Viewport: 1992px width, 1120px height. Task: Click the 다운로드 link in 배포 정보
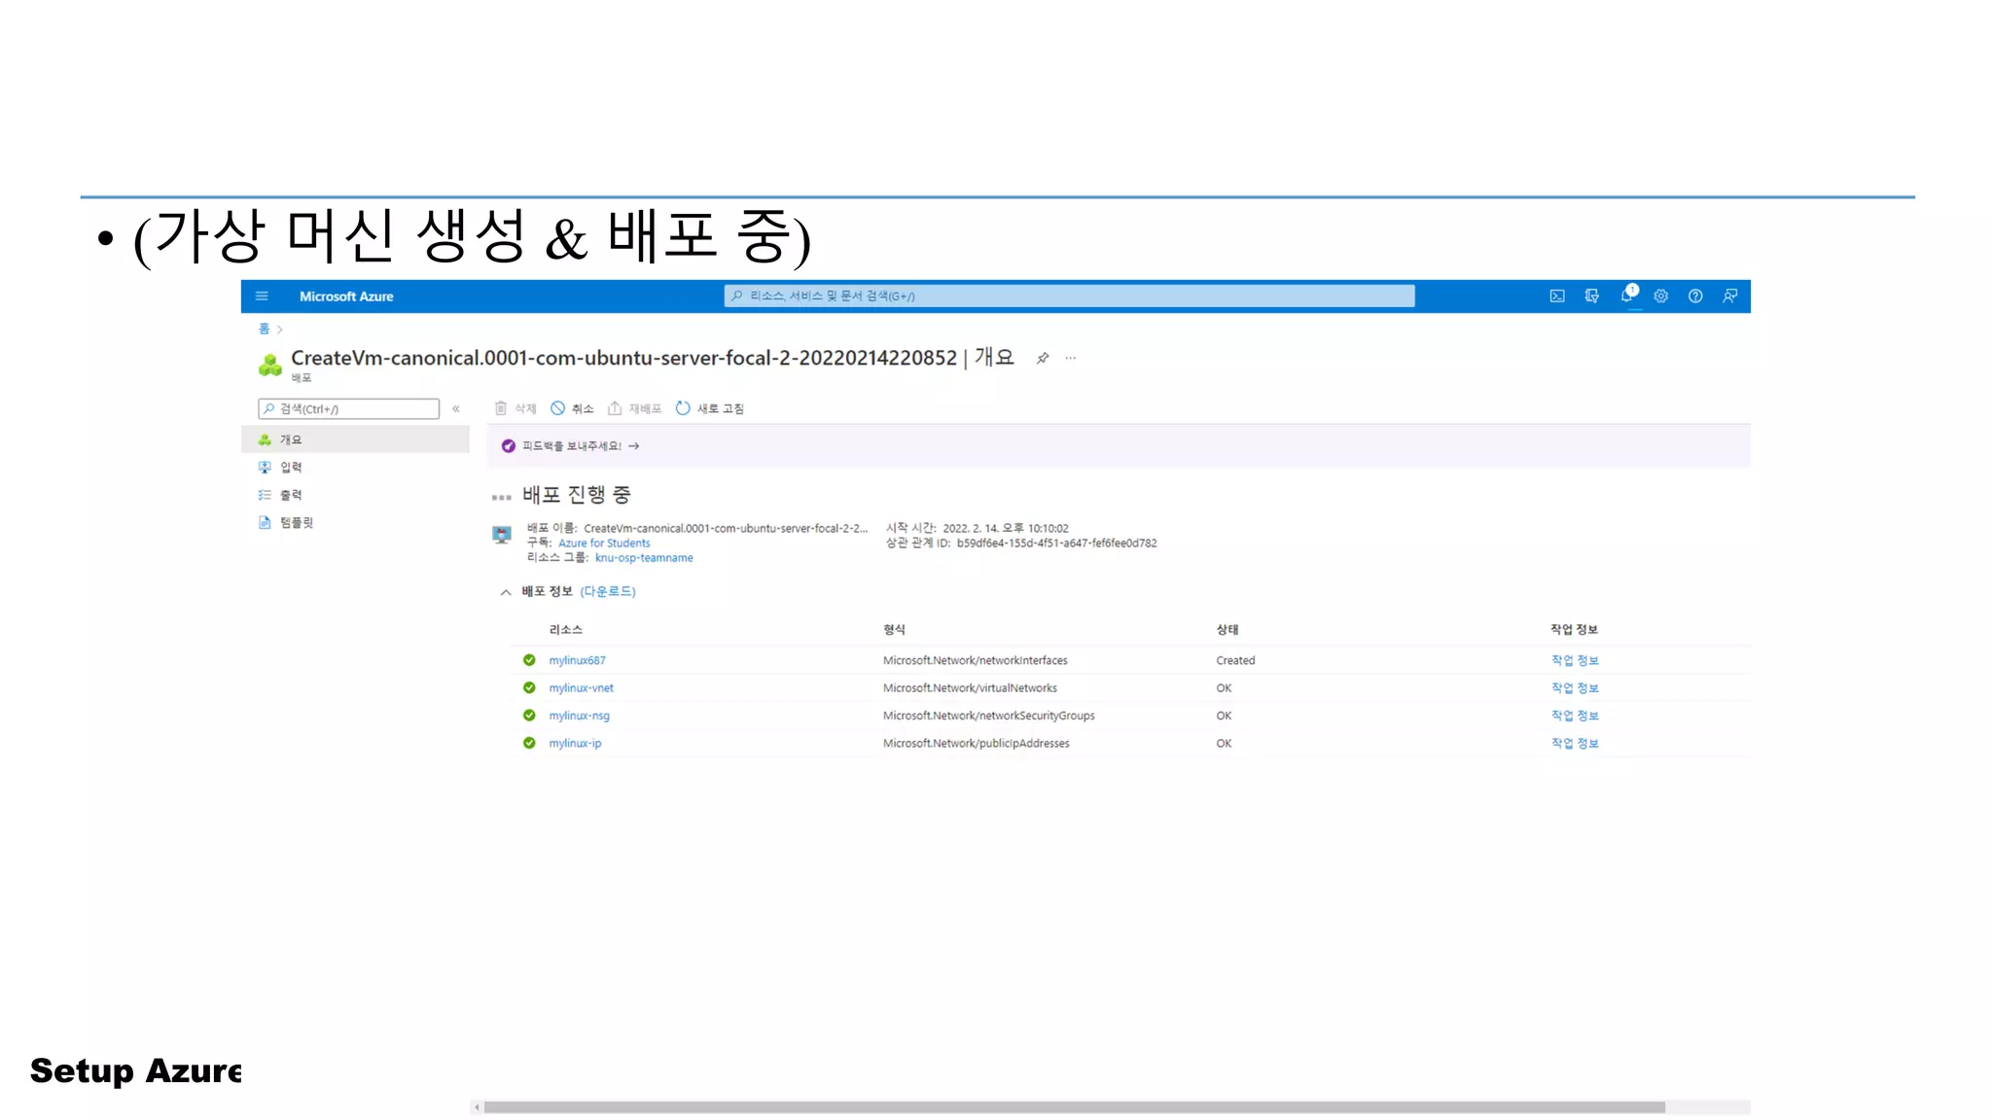pos(608,591)
